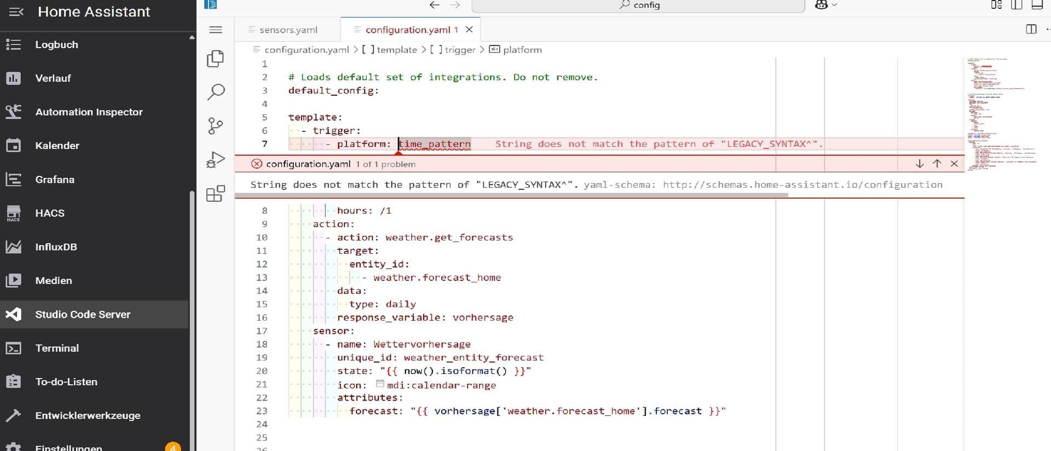The image size is (1051, 451).
Task: Split the editor to the right
Action: point(1031,30)
